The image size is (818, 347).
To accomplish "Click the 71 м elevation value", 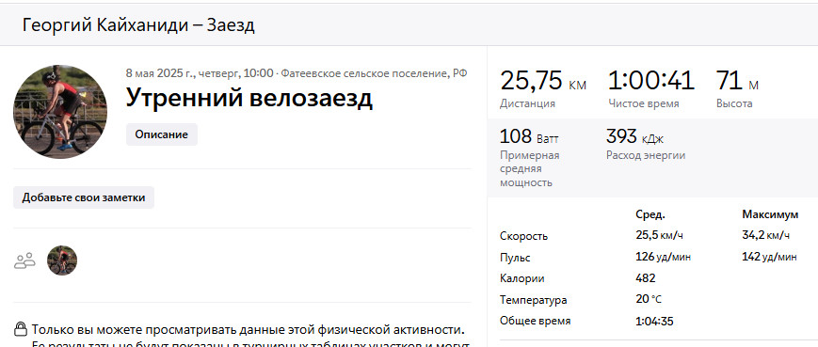I will tap(737, 81).
